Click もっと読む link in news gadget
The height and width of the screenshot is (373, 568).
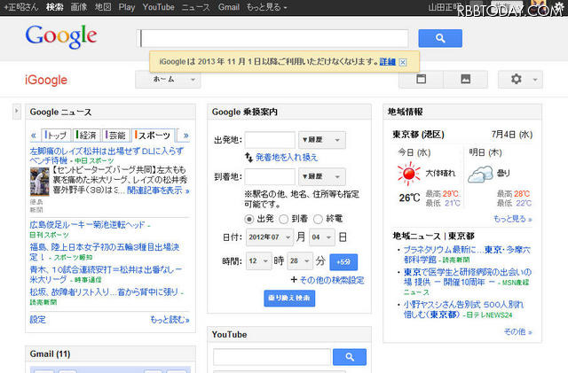click(170, 320)
